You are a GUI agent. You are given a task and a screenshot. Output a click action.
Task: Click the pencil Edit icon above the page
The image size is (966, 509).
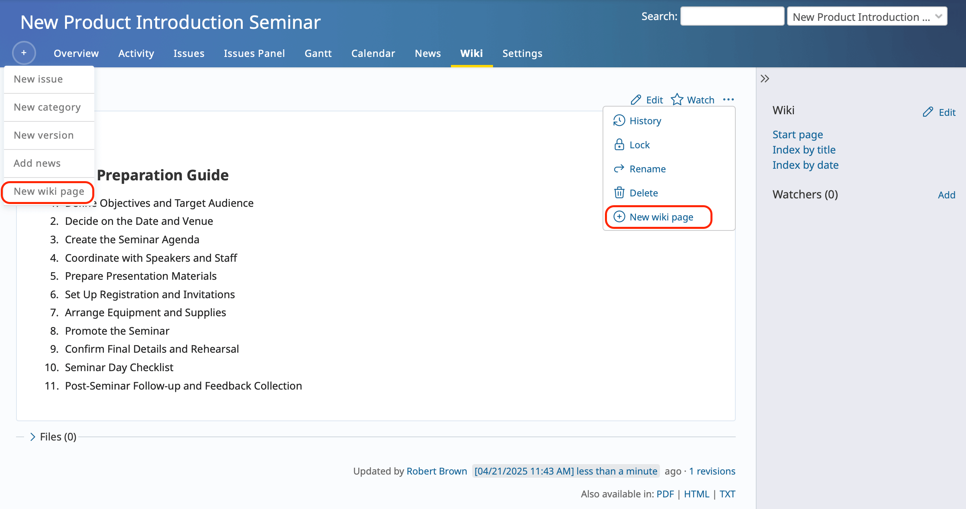(x=636, y=100)
